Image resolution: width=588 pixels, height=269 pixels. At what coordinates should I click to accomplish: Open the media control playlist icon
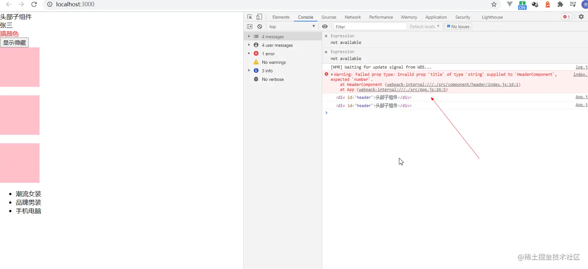[x=573, y=4]
